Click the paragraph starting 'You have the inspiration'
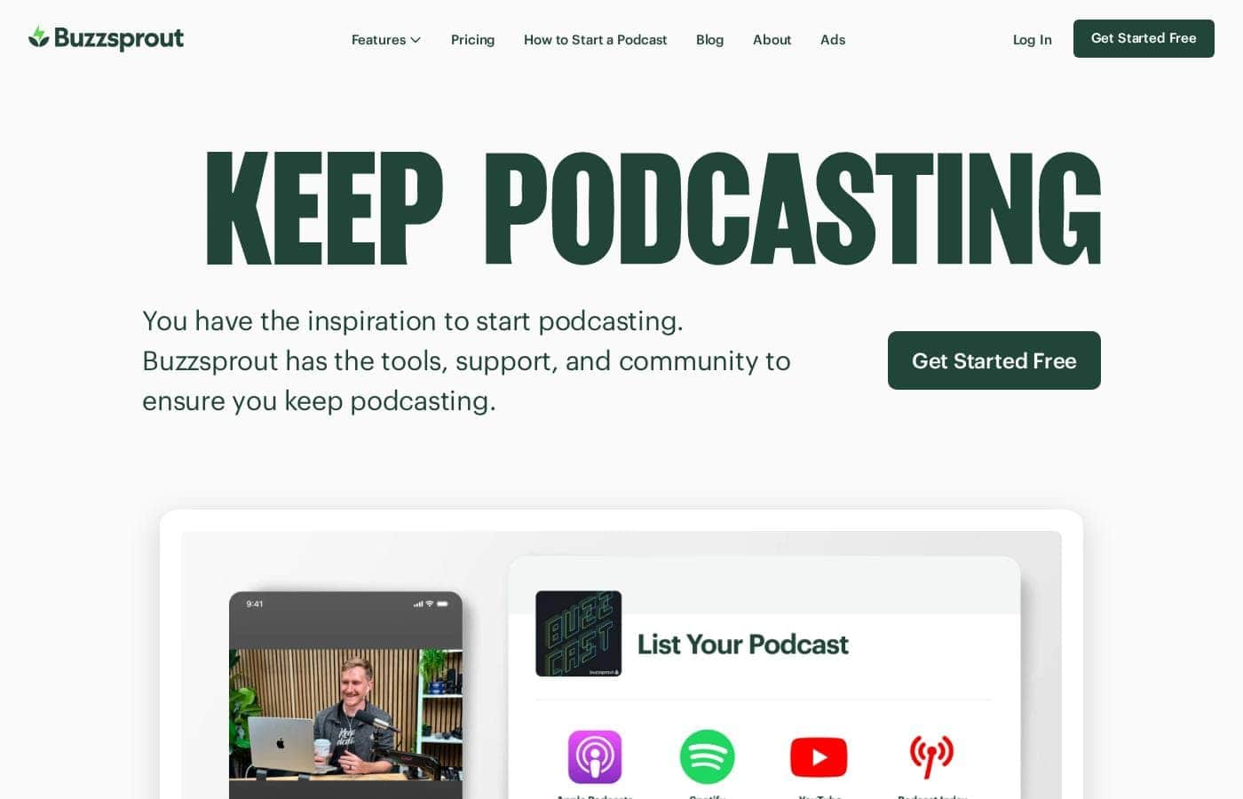Image resolution: width=1243 pixels, height=799 pixels. 466,360
